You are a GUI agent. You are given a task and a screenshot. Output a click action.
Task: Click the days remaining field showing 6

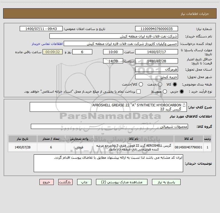pos(82,52)
